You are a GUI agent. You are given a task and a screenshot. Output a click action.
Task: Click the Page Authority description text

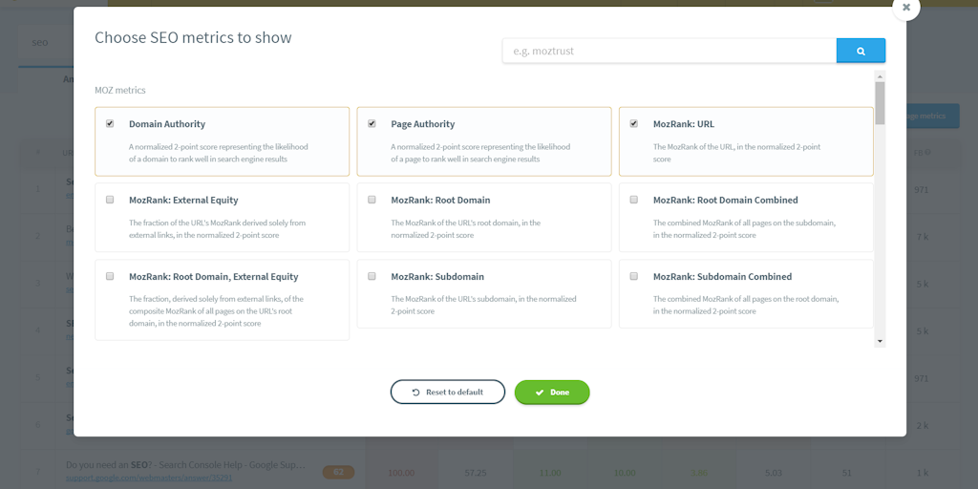tap(480, 153)
